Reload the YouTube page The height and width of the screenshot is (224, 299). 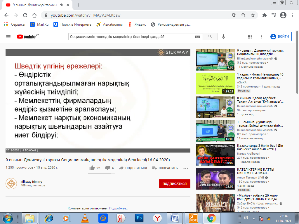coord(25,15)
